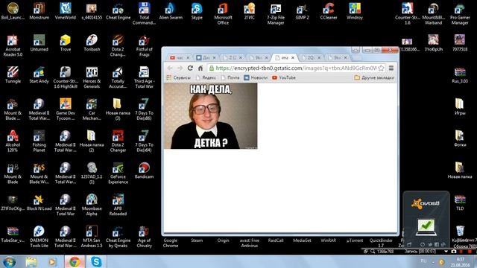The image size is (477, 268).
Task: Open the Почта bookmark
Action: pyautogui.click(x=230, y=77)
